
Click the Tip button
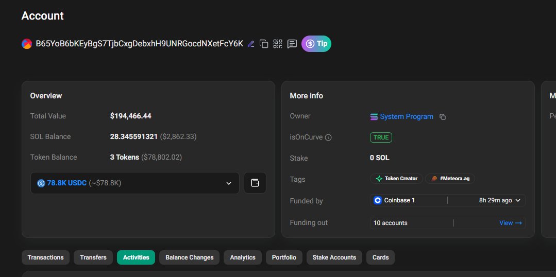(316, 44)
